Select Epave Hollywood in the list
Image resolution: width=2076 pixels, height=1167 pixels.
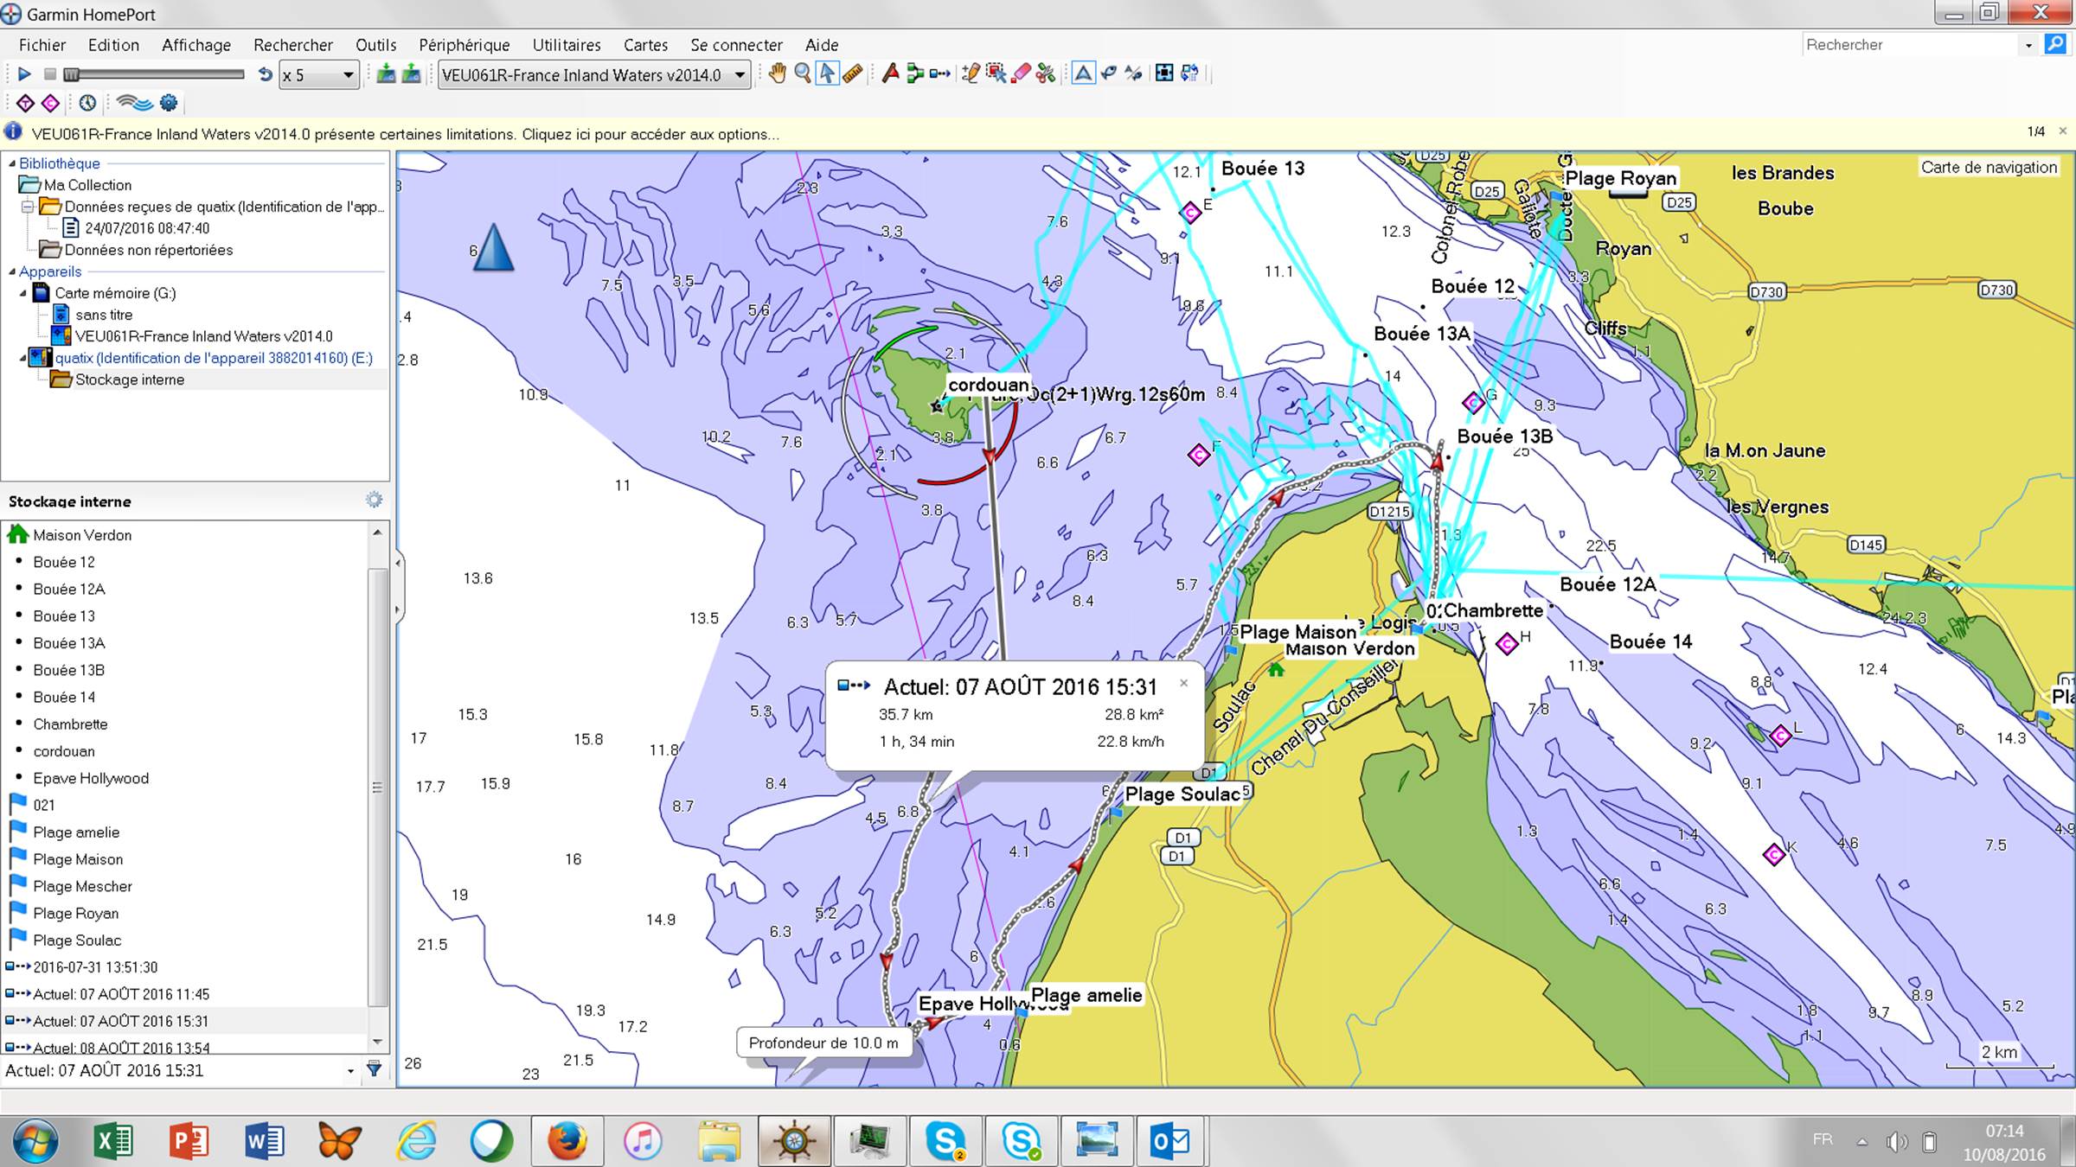91,778
